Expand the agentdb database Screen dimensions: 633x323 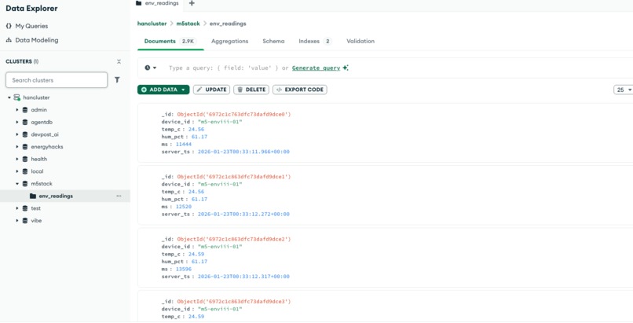pyautogui.click(x=17, y=123)
